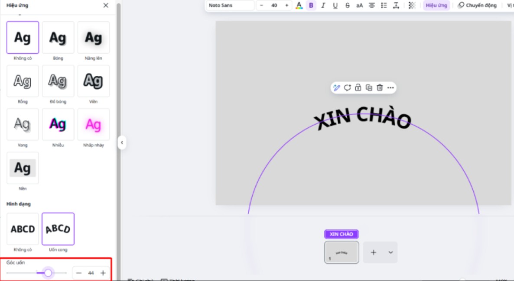Click the Góc uốn curve slider

[48, 273]
